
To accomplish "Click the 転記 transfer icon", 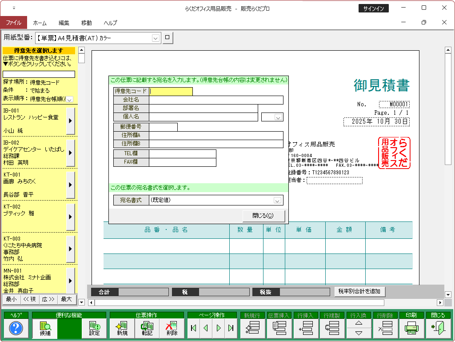I will (x=147, y=328).
